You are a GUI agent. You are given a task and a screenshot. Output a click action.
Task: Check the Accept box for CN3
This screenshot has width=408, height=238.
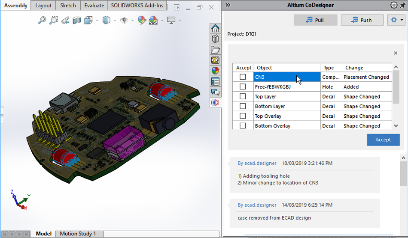(x=243, y=77)
